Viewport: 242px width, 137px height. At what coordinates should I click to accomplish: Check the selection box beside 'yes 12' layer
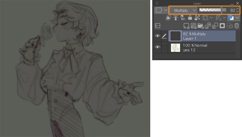165,47
